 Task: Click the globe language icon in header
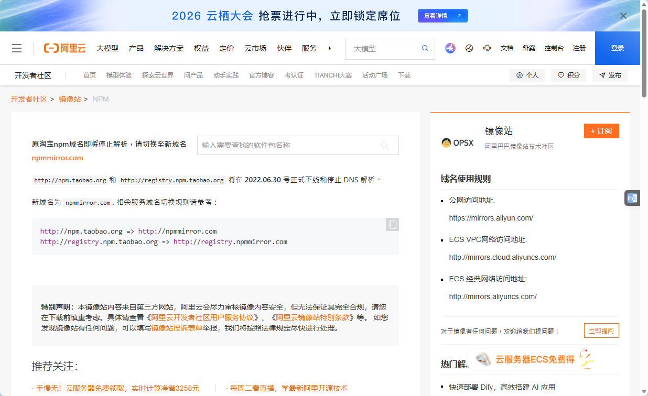pos(469,48)
